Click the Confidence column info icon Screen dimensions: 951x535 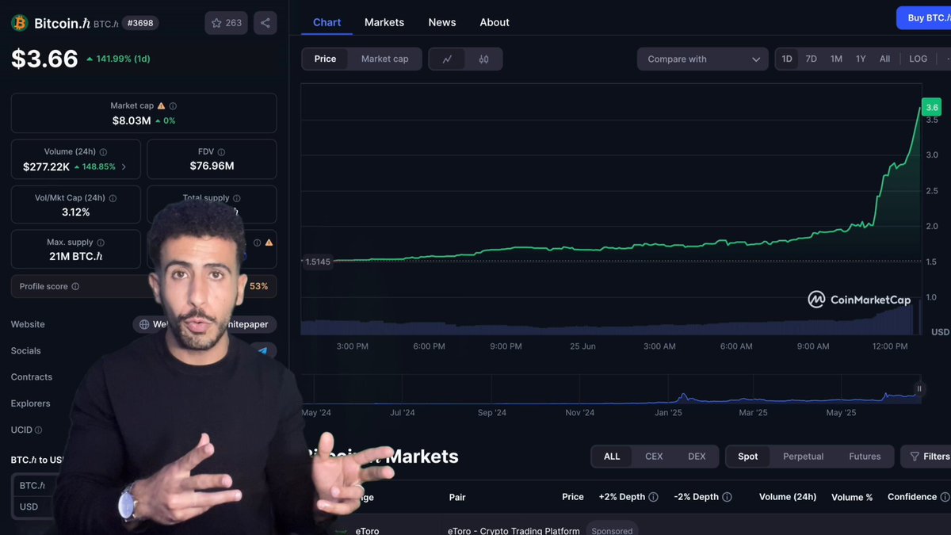coord(945,498)
